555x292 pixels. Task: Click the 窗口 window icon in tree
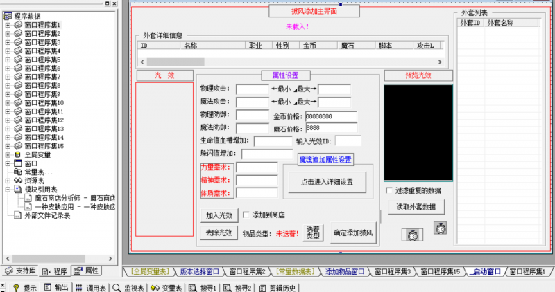point(18,163)
